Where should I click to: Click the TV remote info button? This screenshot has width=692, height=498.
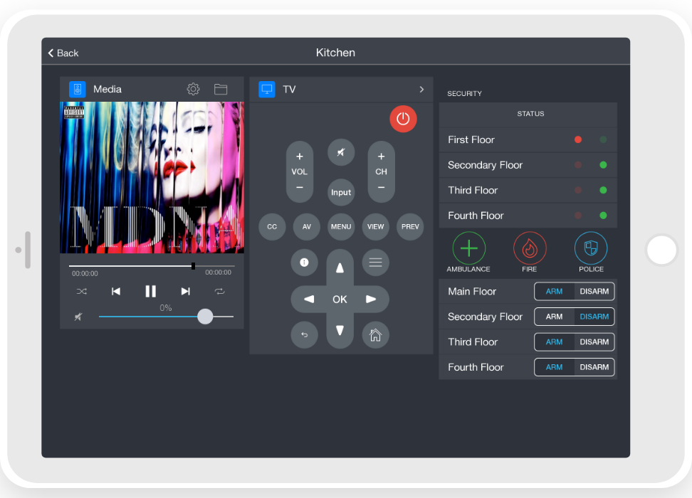(304, 263)
